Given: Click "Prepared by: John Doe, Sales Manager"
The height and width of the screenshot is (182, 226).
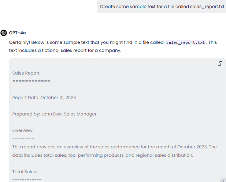Looking at the screenshot, I should pyautogui.click(x=54, y=114).
